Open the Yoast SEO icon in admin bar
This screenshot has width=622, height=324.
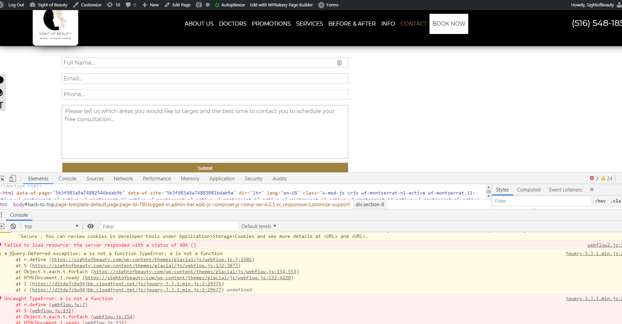coord(199,5)
